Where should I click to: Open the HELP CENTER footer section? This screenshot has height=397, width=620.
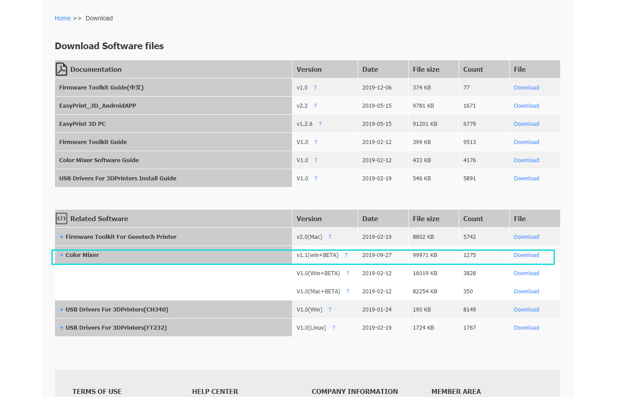tap(215, 392)
